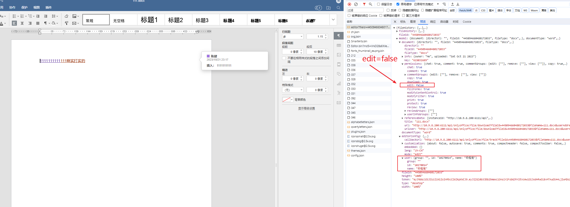570x207 pixels.
Task: Increase paragraph indent
Action: pyautogui.click(x=46, y=16)
